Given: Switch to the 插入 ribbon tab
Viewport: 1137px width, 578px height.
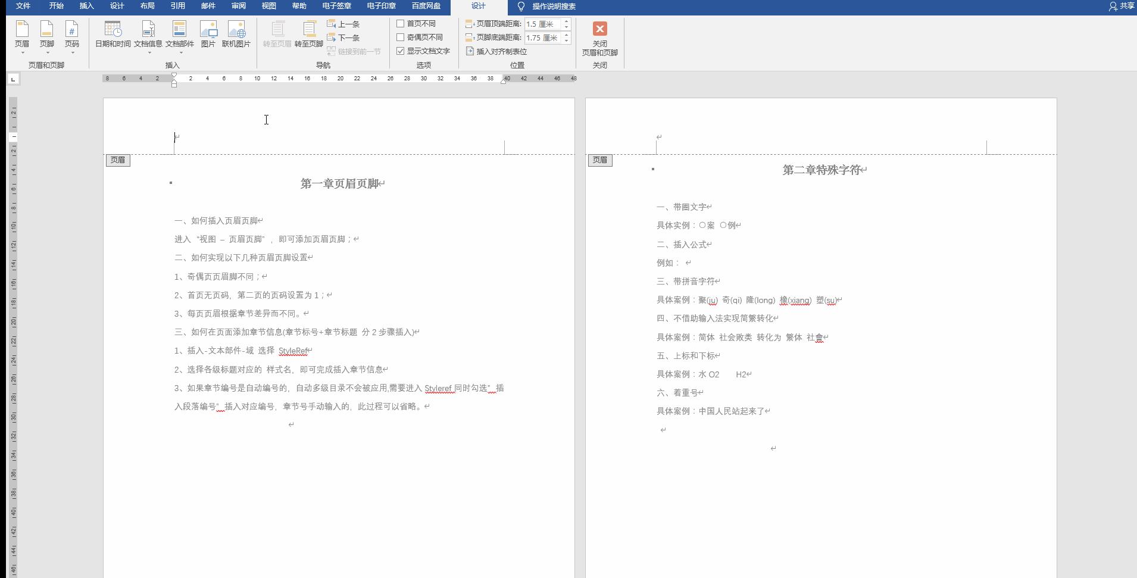Looking at the screenshot, I should click(87, 7).
